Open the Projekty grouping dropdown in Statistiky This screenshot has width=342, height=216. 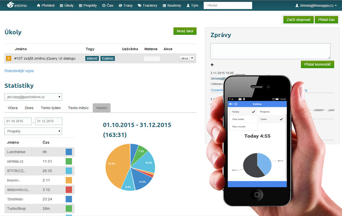point(33,131)
